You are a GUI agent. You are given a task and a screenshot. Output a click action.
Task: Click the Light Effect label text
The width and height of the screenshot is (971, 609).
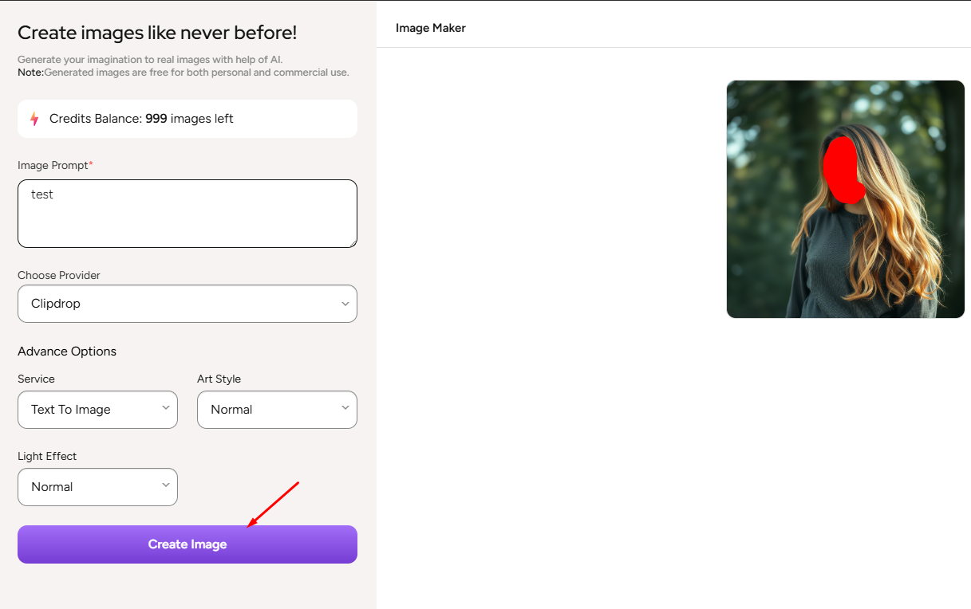(47, 456)
